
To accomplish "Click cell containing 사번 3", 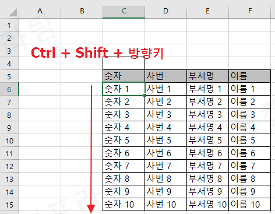I will pos(165,115).
